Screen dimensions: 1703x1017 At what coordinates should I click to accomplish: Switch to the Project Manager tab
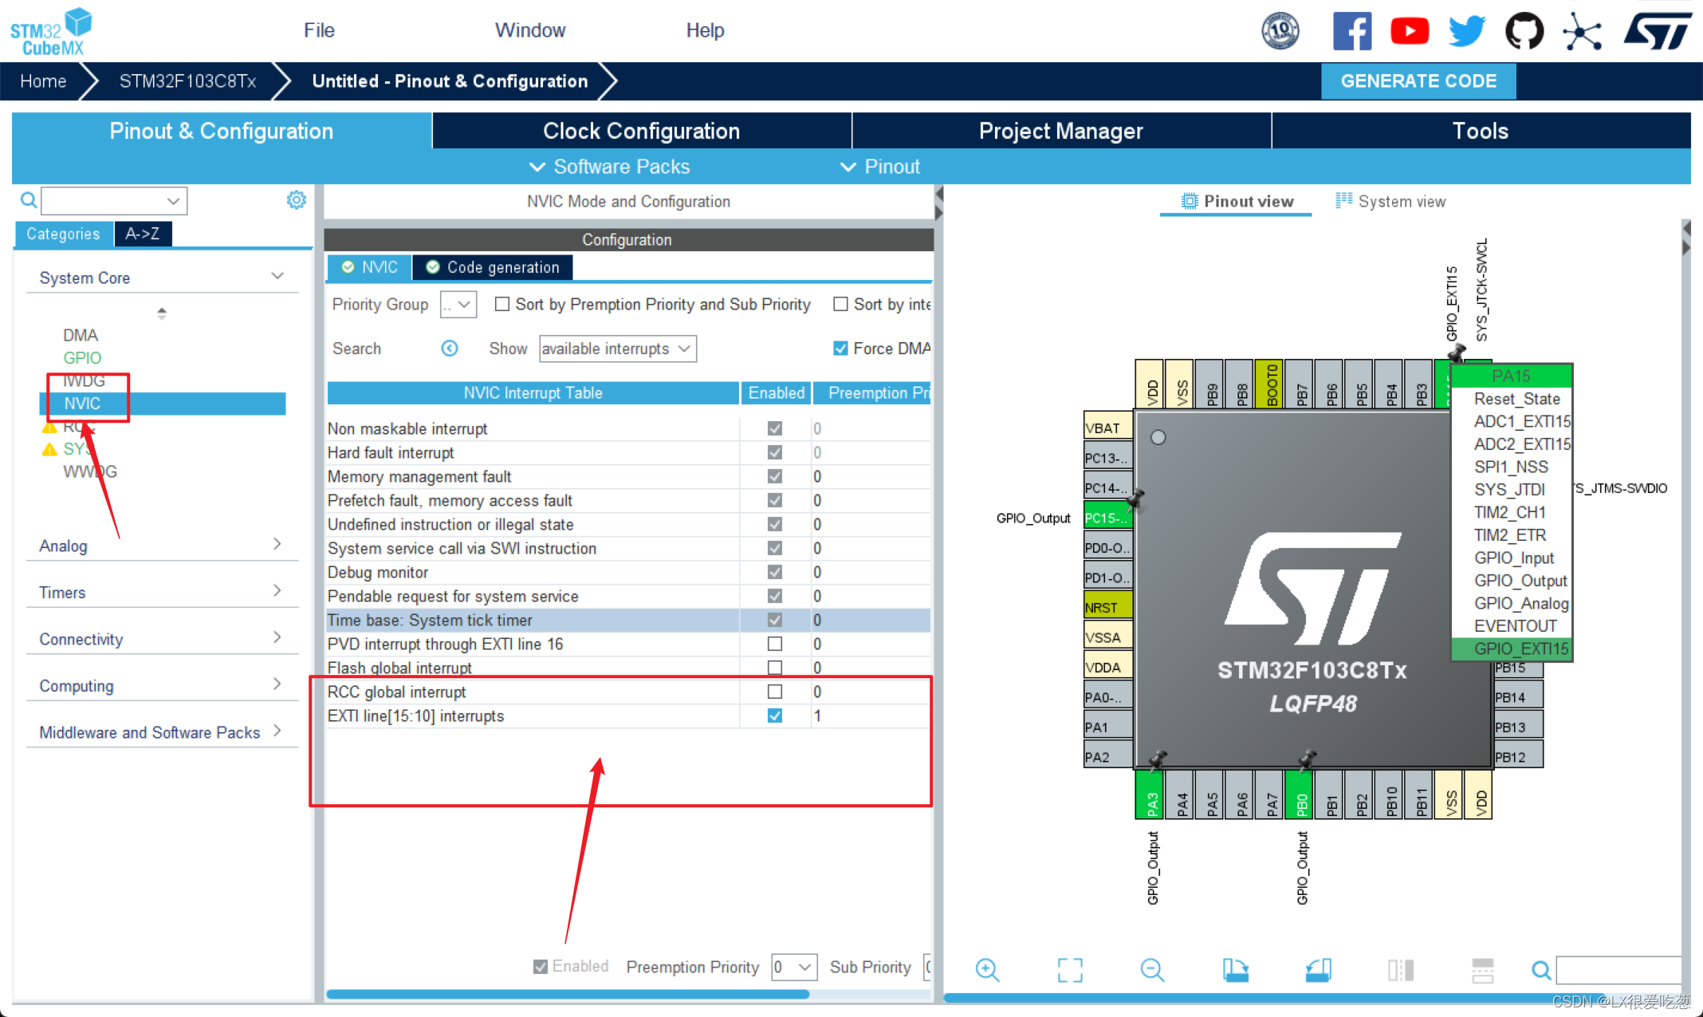[x=1061, y=131]
